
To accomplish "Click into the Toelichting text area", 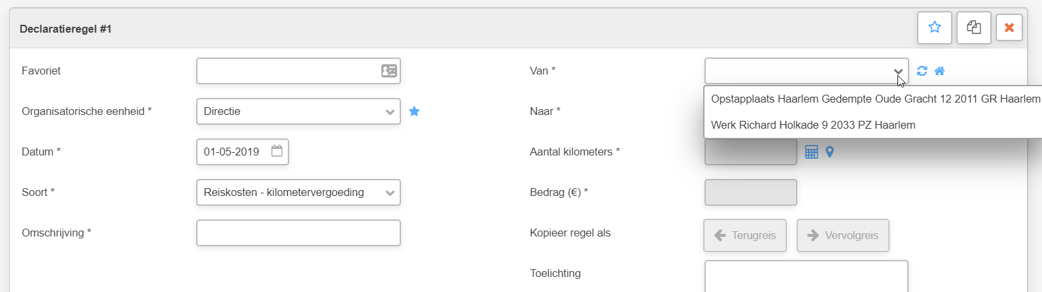I will pos(806,276).
